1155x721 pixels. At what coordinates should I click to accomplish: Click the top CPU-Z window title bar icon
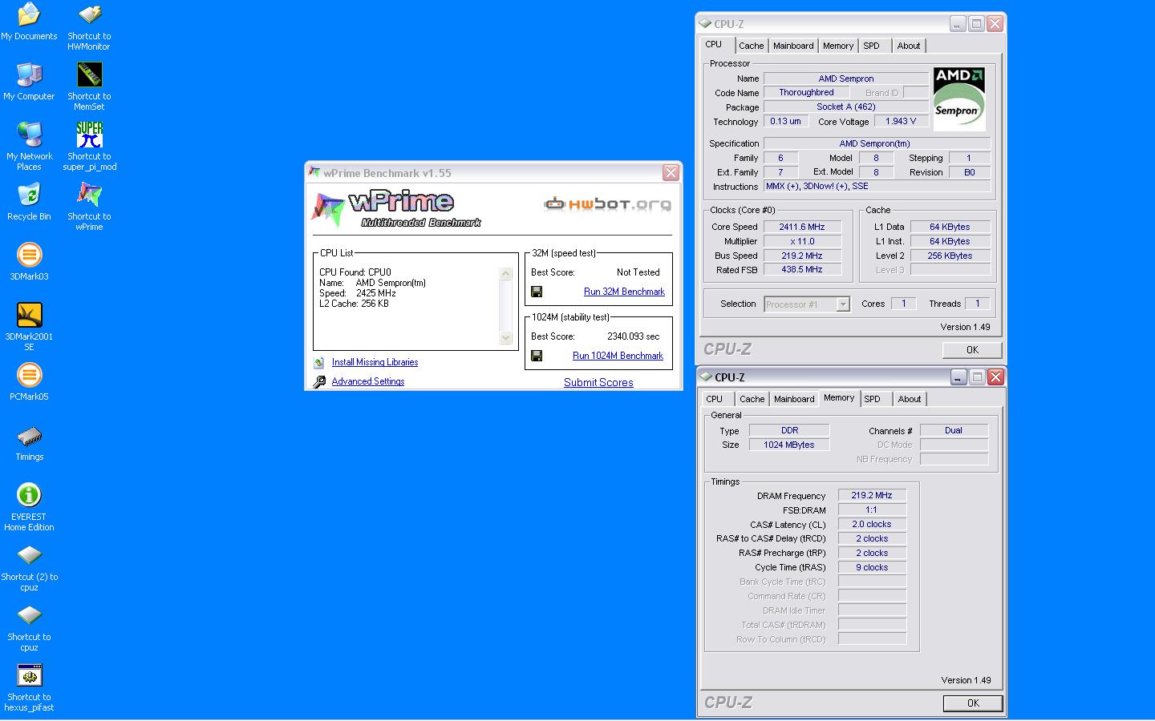[705, 23]
